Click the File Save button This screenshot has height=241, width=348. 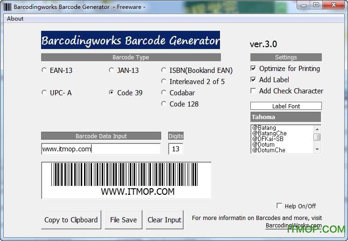(x=123, y=220)
